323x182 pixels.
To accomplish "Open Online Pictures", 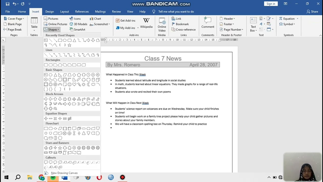I will click(x=55, y=24).
